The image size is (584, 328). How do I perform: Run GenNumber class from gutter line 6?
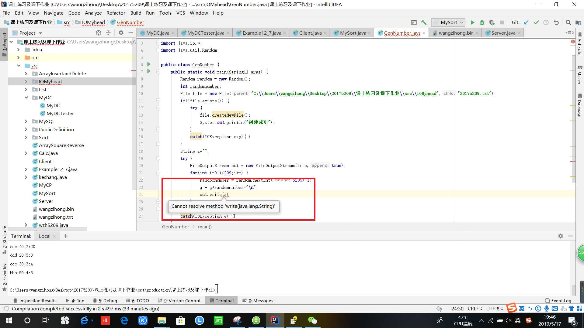[149, 64]
